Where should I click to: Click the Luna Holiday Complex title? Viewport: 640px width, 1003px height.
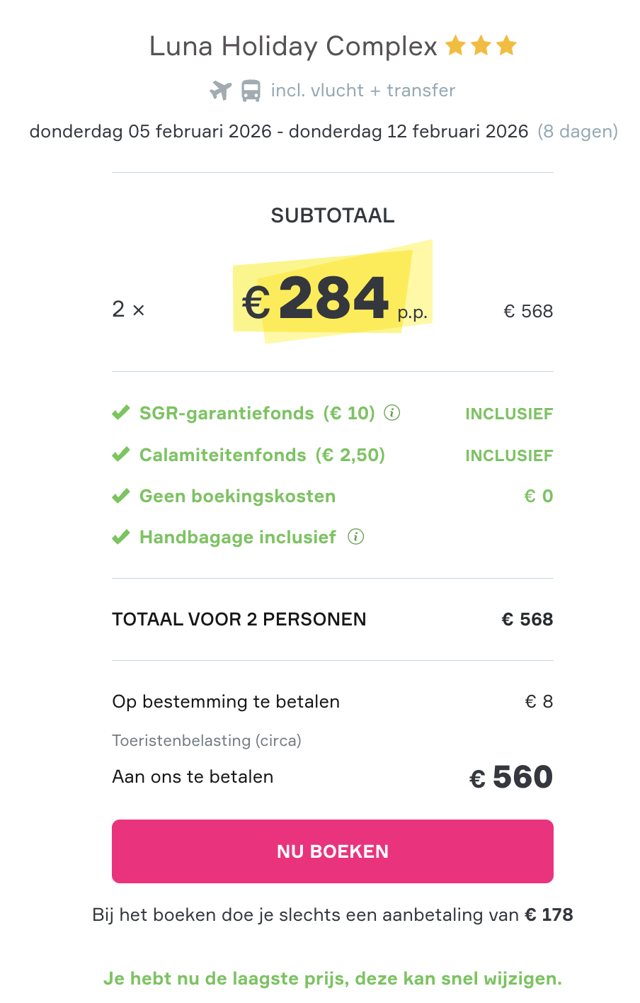pos(292,45)
